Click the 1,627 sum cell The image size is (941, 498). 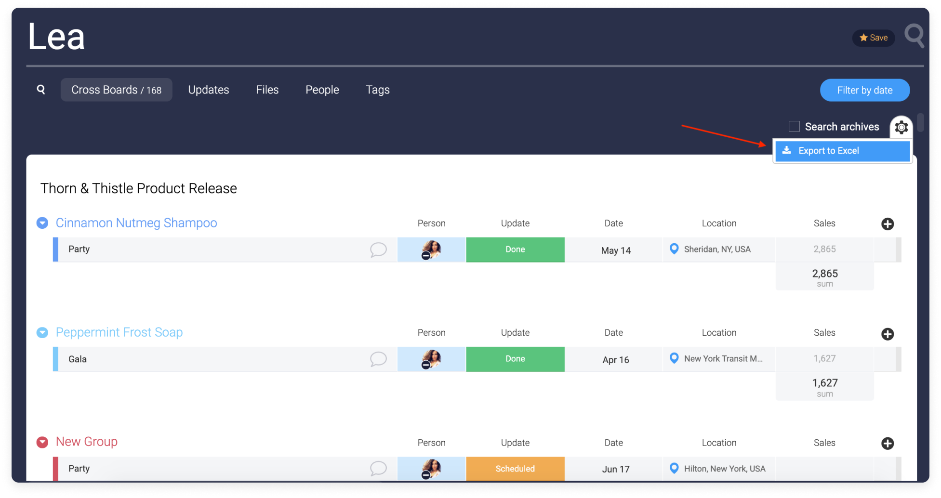824,387
